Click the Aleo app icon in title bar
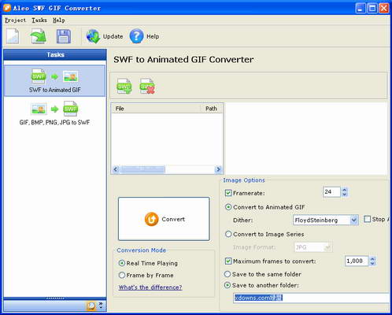The height and width of the screenshot is (315, 392). coord(7,8)
